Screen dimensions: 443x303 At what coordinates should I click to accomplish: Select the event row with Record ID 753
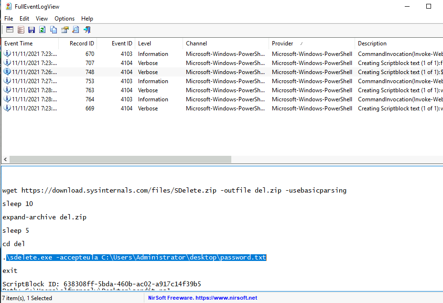click(x=143, y=81)
